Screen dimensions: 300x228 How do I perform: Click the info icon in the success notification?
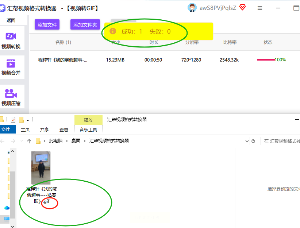pos(113,31)
